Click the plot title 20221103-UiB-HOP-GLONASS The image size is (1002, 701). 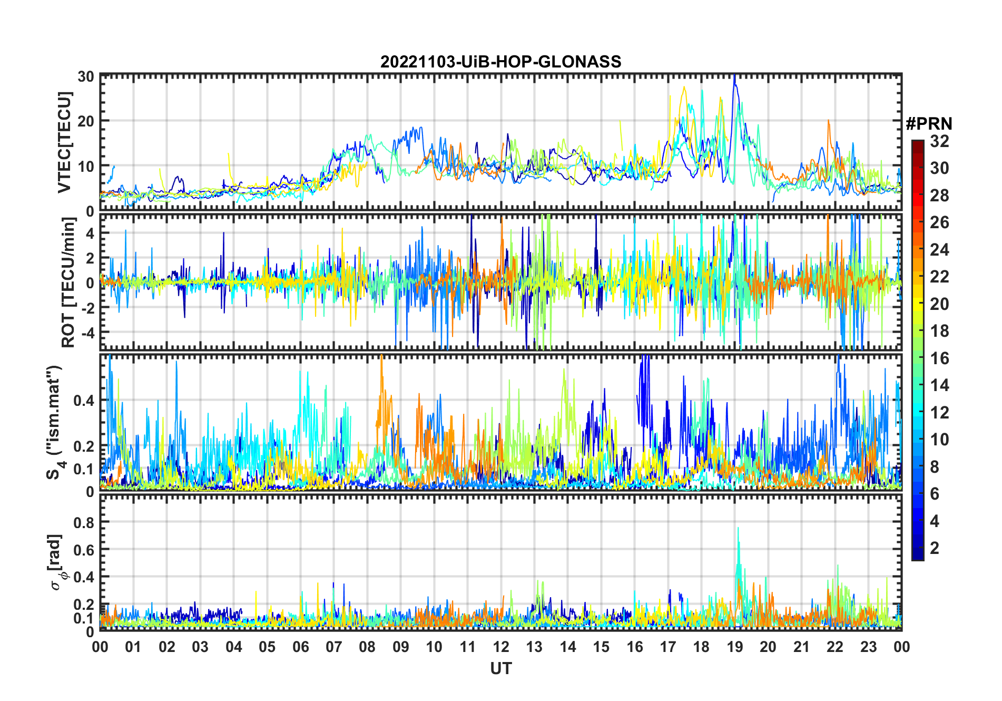500,62
